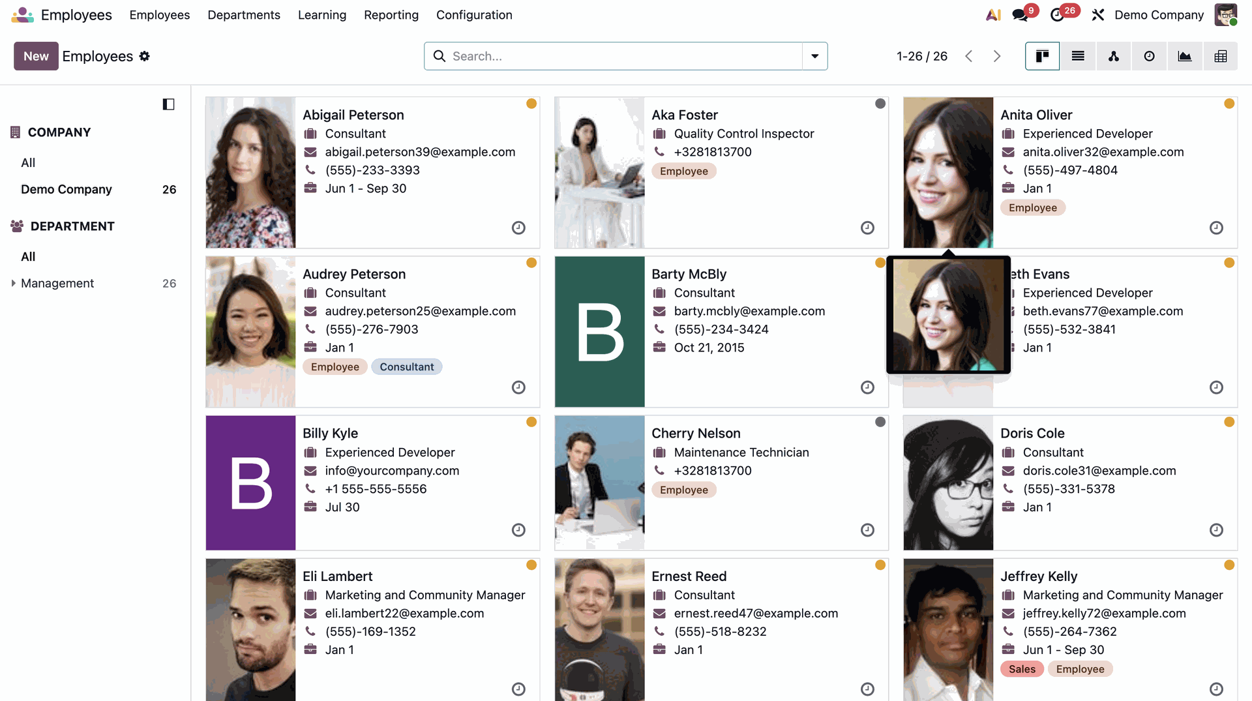Switch to Graph view
This screenshot has height=701, width=1252.
pyautogui.click(x=1185, y=56)
